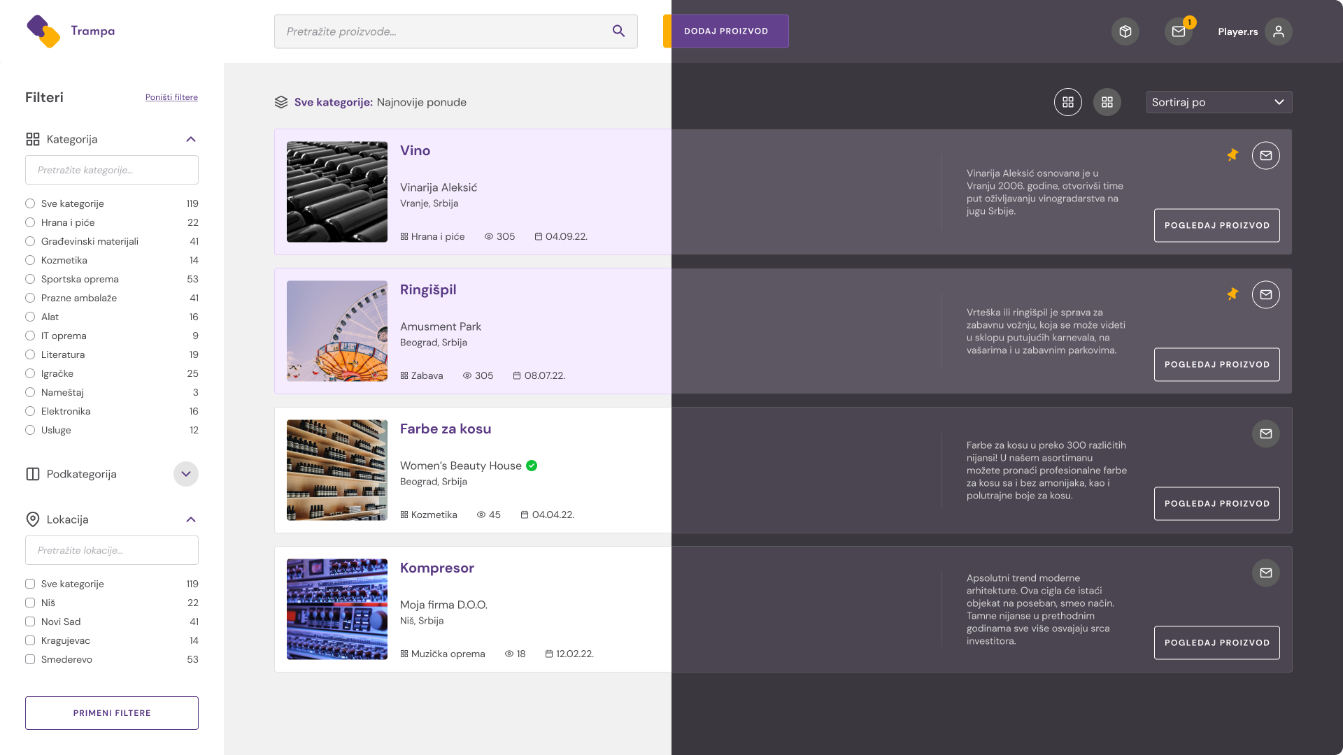Click the Kategorija grid icon in filters

click(x=33, y=139)
